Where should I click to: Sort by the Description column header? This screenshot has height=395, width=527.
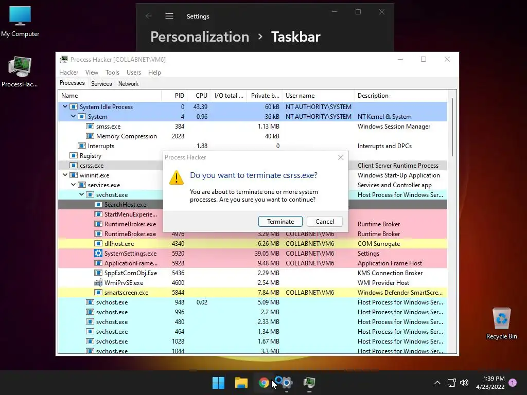400,95
